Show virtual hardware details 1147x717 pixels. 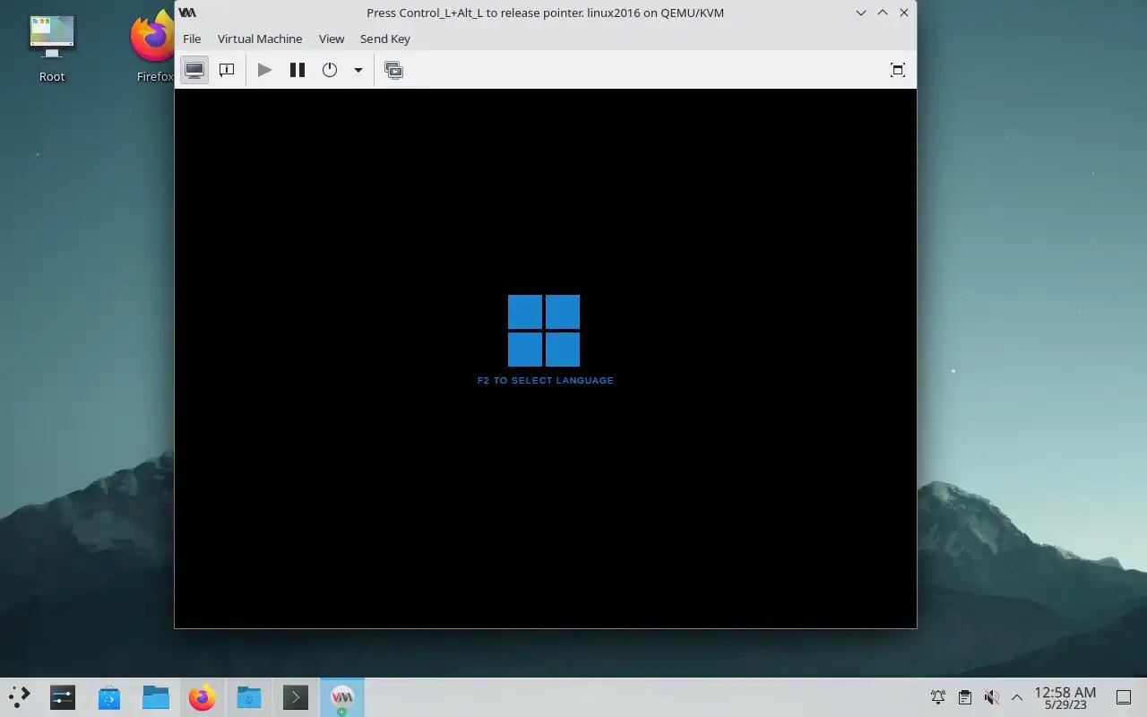pos(227,70)
